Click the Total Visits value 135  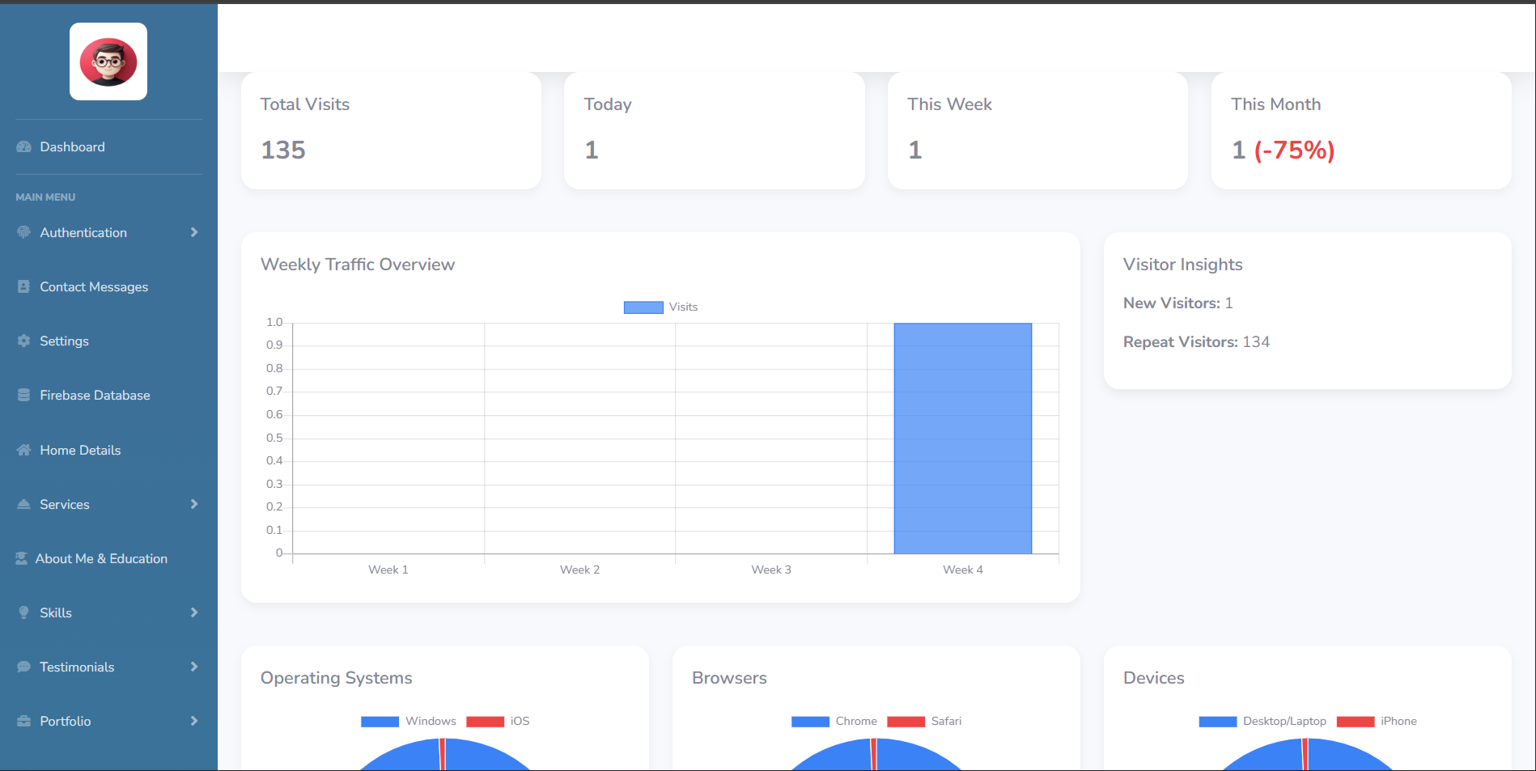[283, 150]
